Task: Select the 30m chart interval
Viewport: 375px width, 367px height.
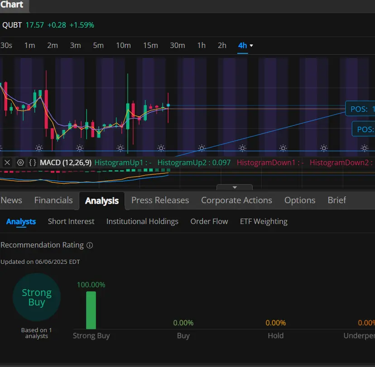Action: pyautogui.click(x=178, y=45)
